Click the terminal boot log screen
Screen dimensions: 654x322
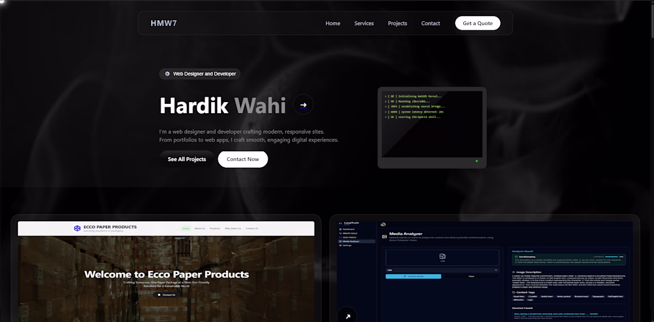click(432, 124)
